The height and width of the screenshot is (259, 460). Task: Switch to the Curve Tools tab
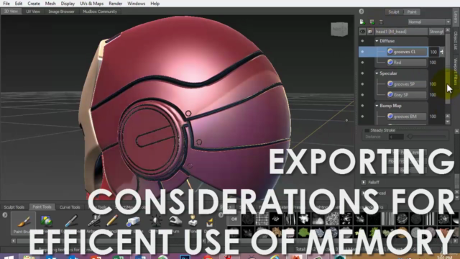point(70,207)
